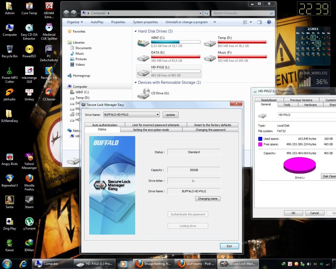Image resolution: width=336 pixels, height=269 pixels.
Task: Click the blue Used space color swatch
Action: click(260, 139)
